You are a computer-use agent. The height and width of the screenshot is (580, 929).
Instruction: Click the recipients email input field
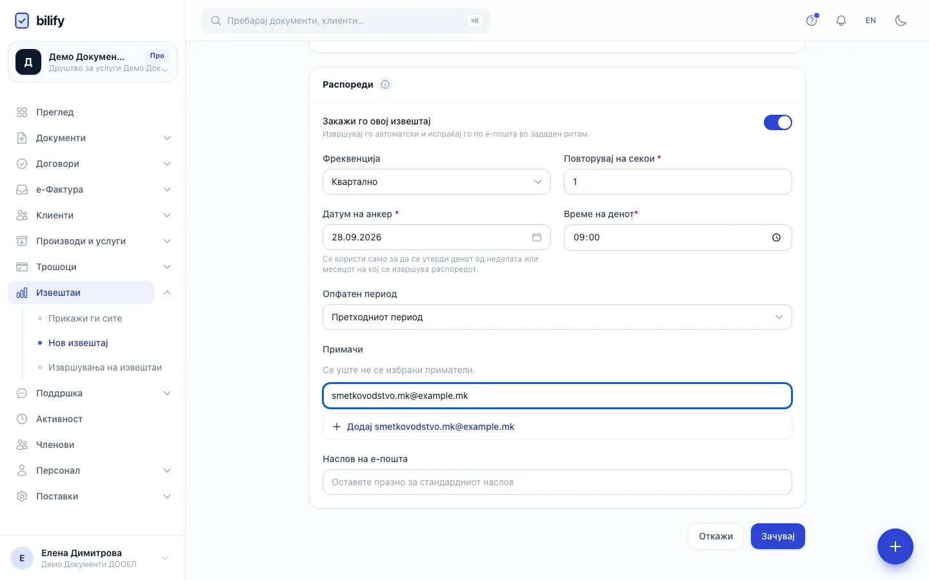tap(557, 396)
